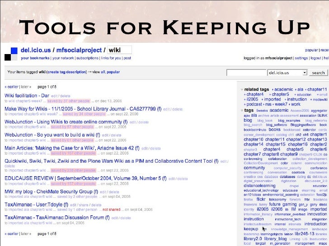Viewport: 329px width, 246px height.
Task: Select the blog tag in tags list
Action: point(248,120)
